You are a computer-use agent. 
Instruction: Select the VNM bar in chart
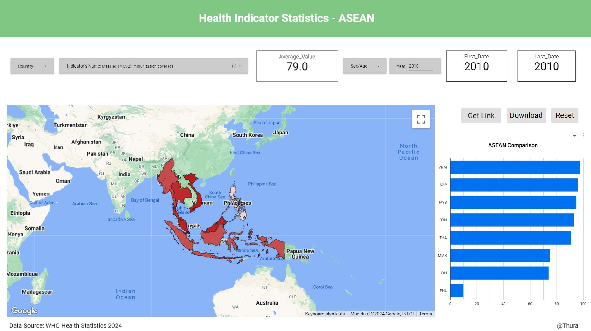[515, 167]
